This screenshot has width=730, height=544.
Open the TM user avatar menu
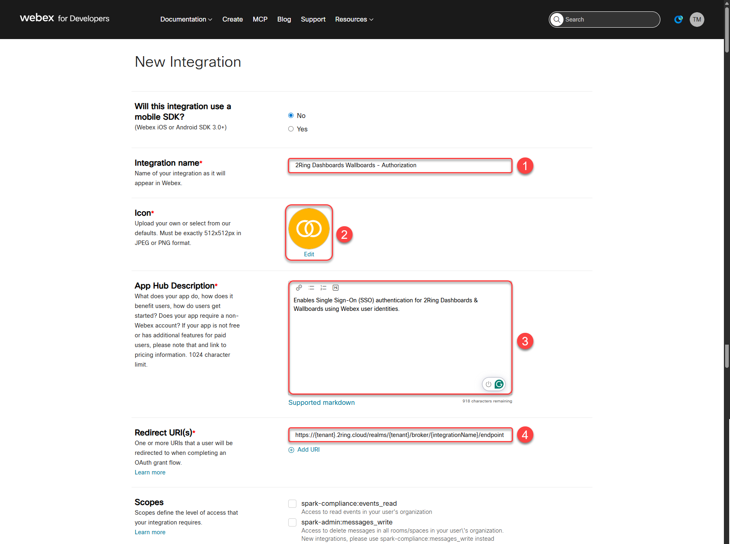[697, 20]
